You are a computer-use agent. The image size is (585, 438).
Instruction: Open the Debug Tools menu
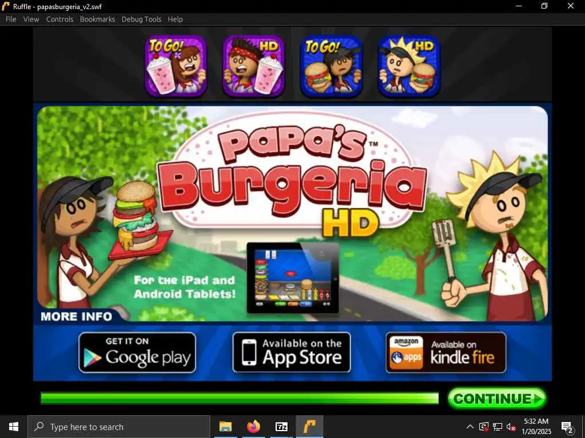[142, 19]
